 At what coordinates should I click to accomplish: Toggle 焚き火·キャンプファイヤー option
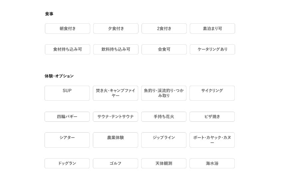click(116, 93)
